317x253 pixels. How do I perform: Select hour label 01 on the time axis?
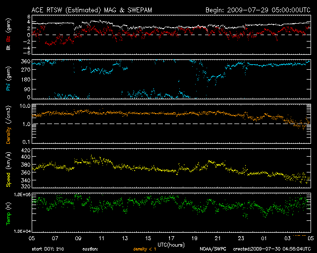(x=264, y=239)
